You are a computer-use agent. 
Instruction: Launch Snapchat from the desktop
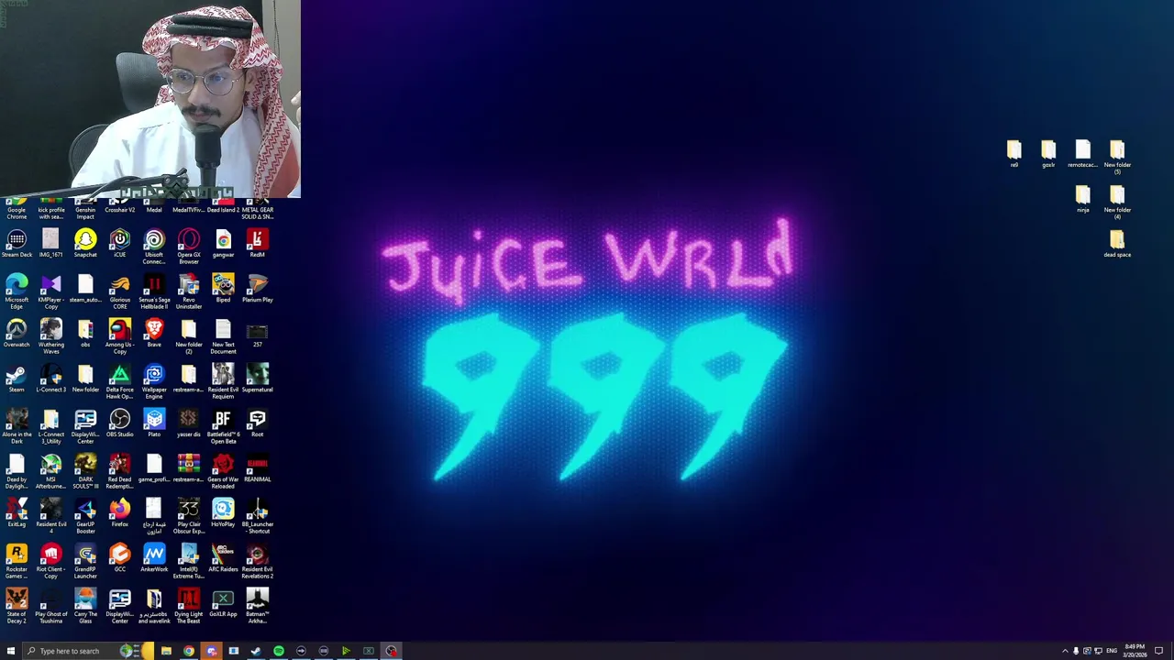(85, 244)
